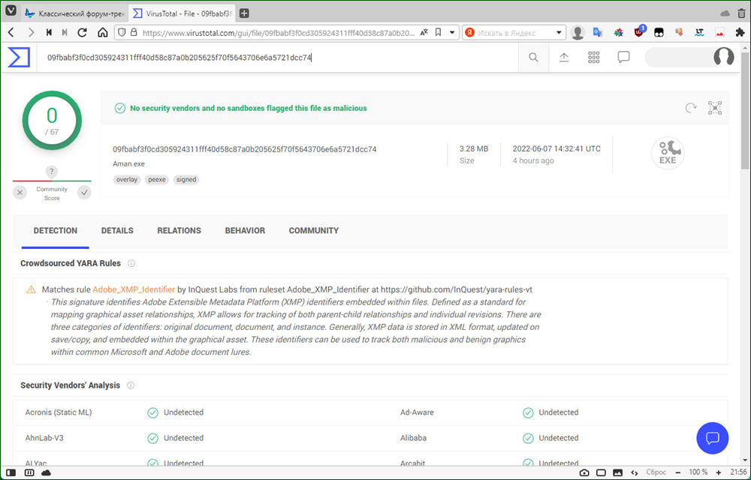Go to the home page
Image resolution: width=751 pixels, height=480 pixels.
click(x=102, y=32)
